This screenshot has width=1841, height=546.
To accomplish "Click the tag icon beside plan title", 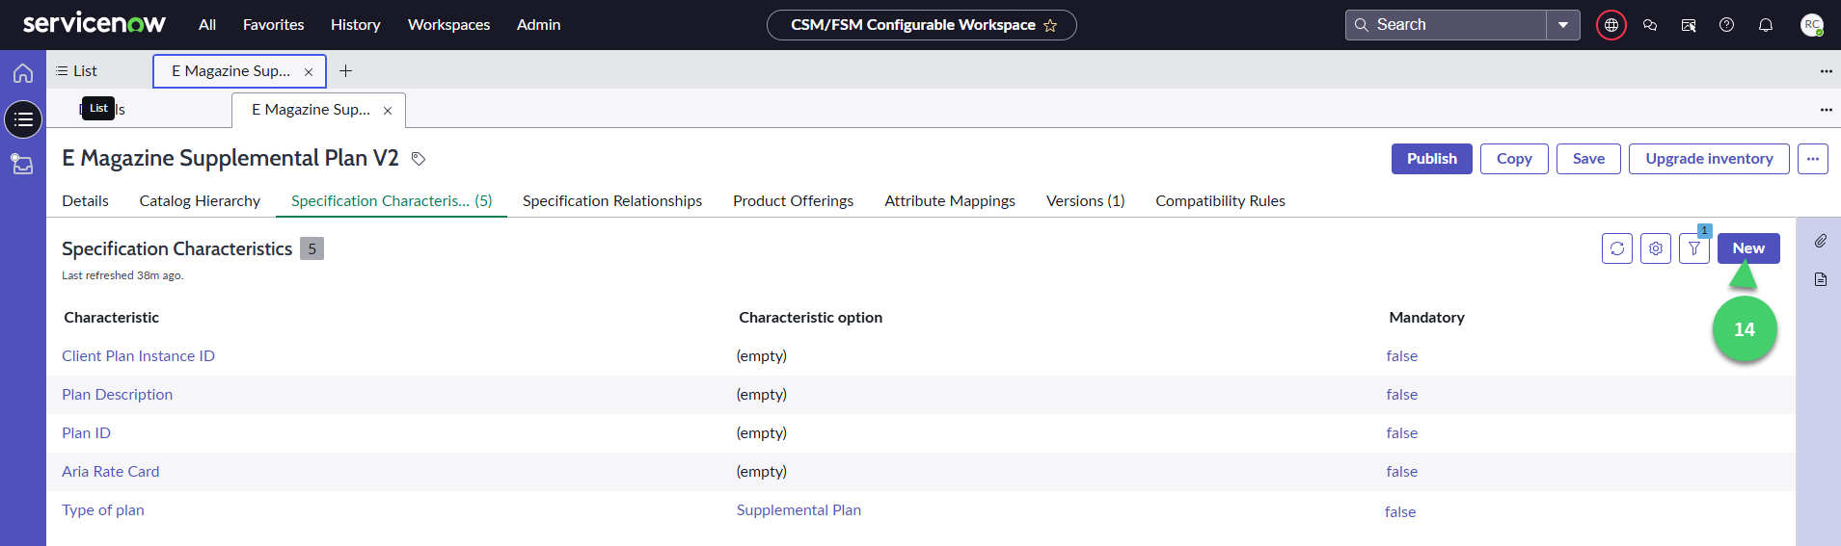I will (x=419, y=159).
